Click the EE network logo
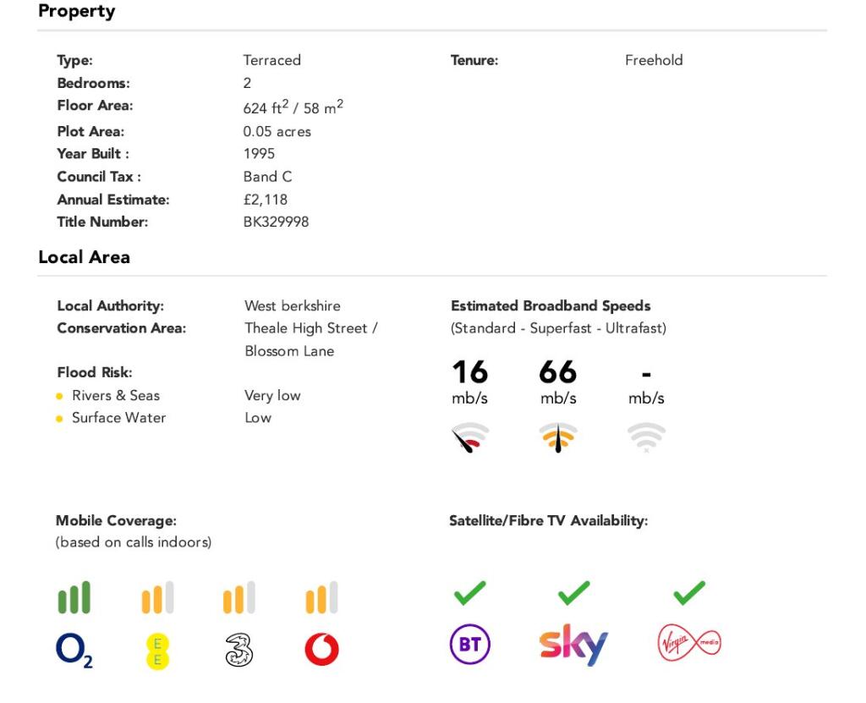Viewport: 866px width, 703px height. click(157, 651)
